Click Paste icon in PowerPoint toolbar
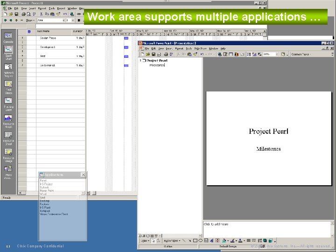This screenshot has width=336, height=252. pyautogui.click(x=189, y=55)
